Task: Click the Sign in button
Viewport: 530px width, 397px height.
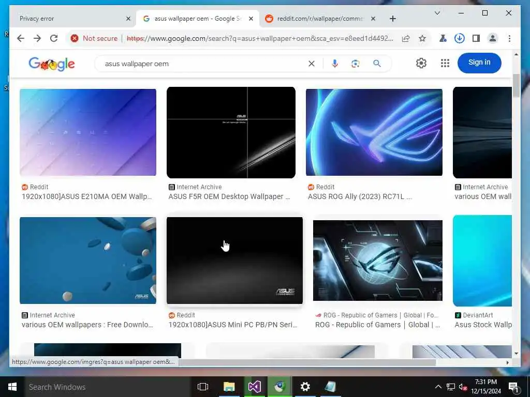Action: point(479,63)
